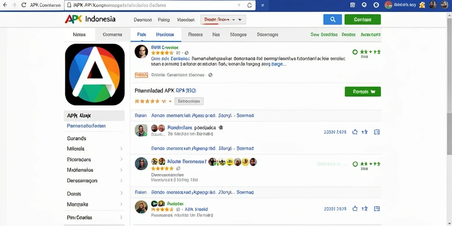Switch to the Henlotas tab
This screenshot has width=452, height=226.
click(x=165, y=34)
